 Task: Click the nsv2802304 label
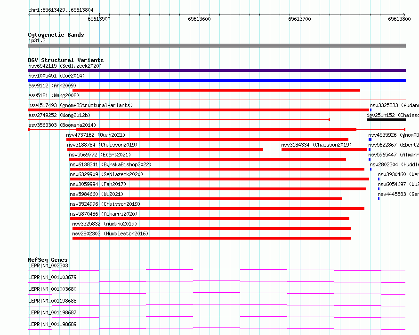[394, 164]
